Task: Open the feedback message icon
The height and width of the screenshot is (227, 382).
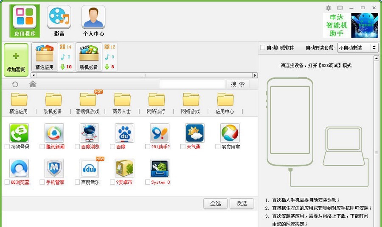Action: [340, 8]
